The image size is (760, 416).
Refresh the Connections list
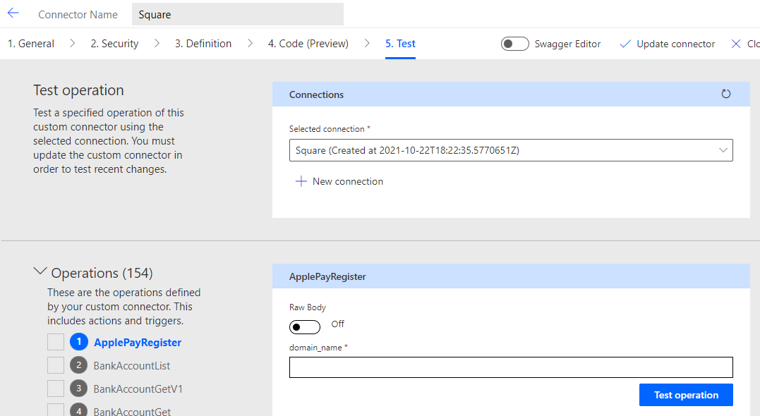(725, 94)
